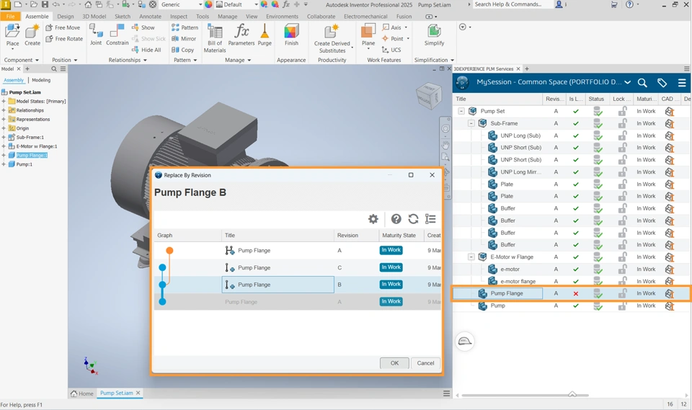Click horizontal scrollbar of PLM panel
Image resolution: width=692 pixels, height=410 pixels.
525,395
